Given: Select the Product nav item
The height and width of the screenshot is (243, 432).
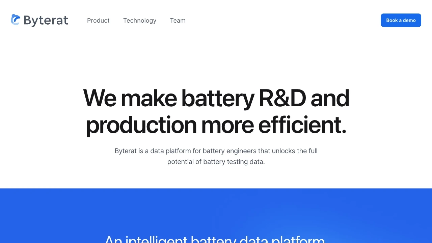Looking at the screenshot, I should pos(98,21).
